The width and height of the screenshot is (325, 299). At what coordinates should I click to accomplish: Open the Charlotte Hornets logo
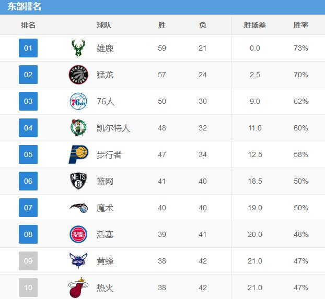78,261
